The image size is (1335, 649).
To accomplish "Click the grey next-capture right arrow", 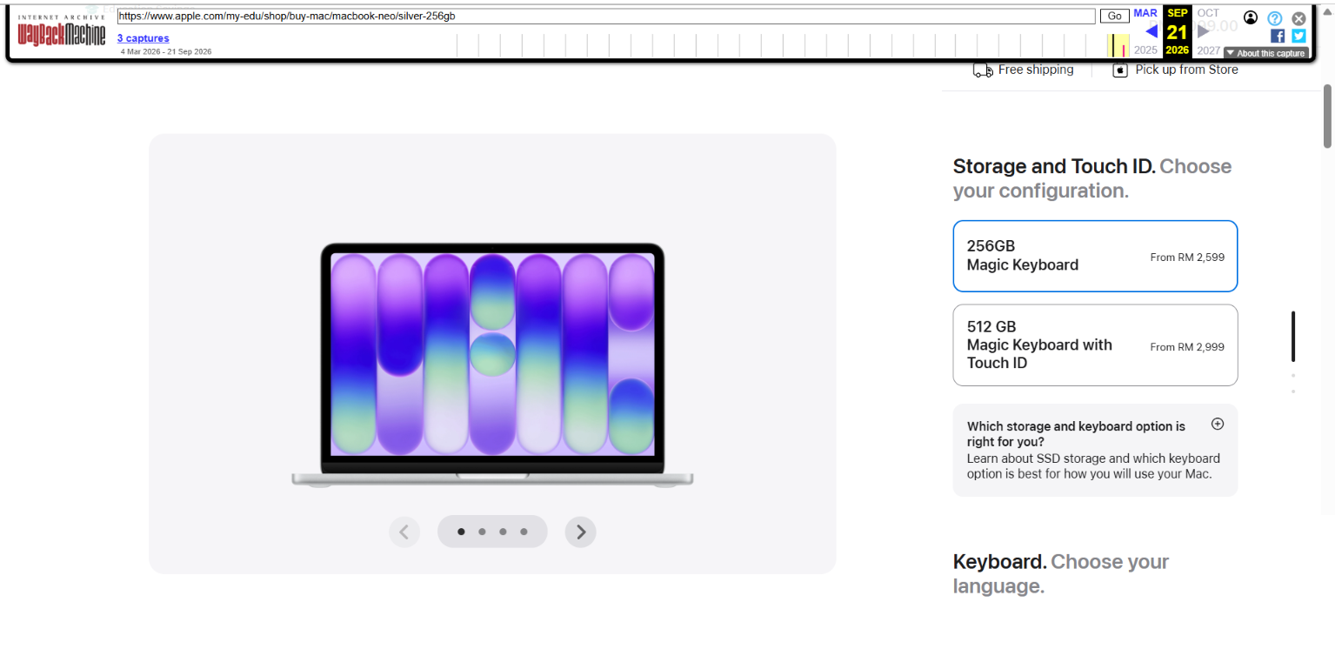I will coord(1204,31).
